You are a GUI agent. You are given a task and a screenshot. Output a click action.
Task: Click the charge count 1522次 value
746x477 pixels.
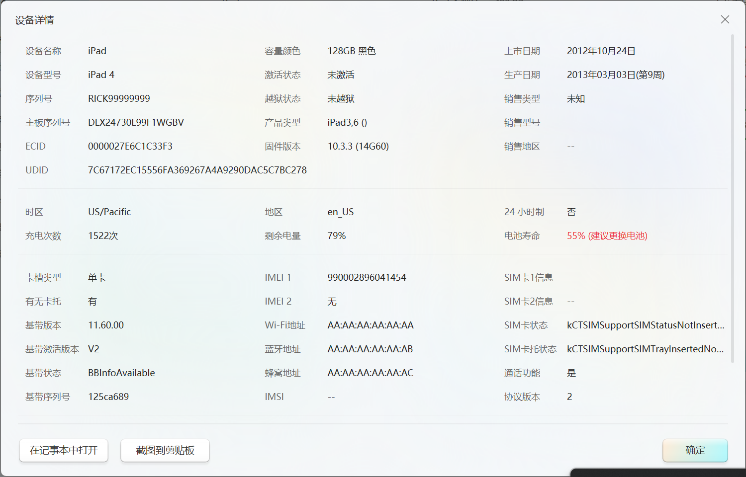(103, 236)
